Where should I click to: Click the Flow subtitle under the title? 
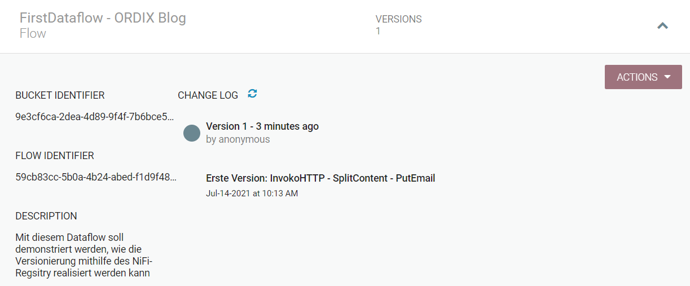pyautogui.click(x=33, y=33)
